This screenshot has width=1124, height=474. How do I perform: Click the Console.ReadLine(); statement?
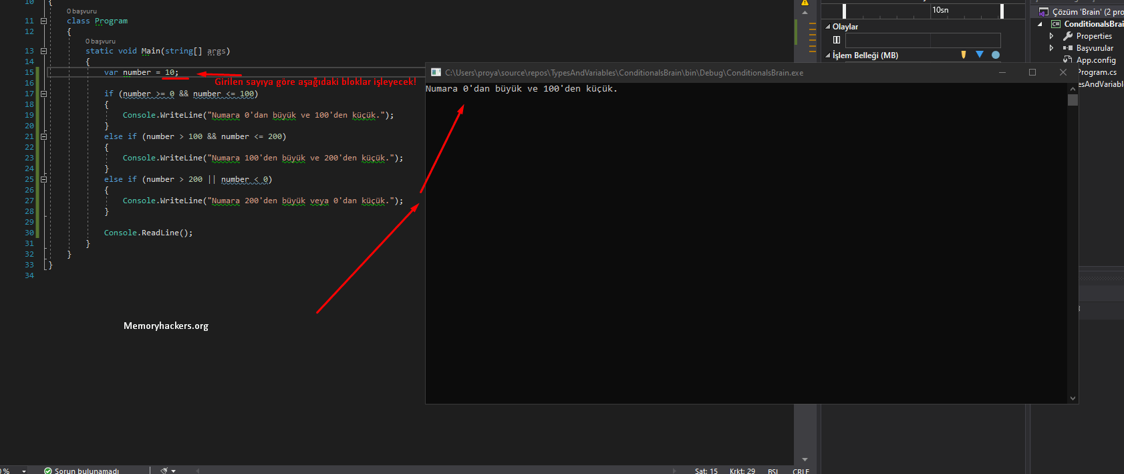point(148,233)
